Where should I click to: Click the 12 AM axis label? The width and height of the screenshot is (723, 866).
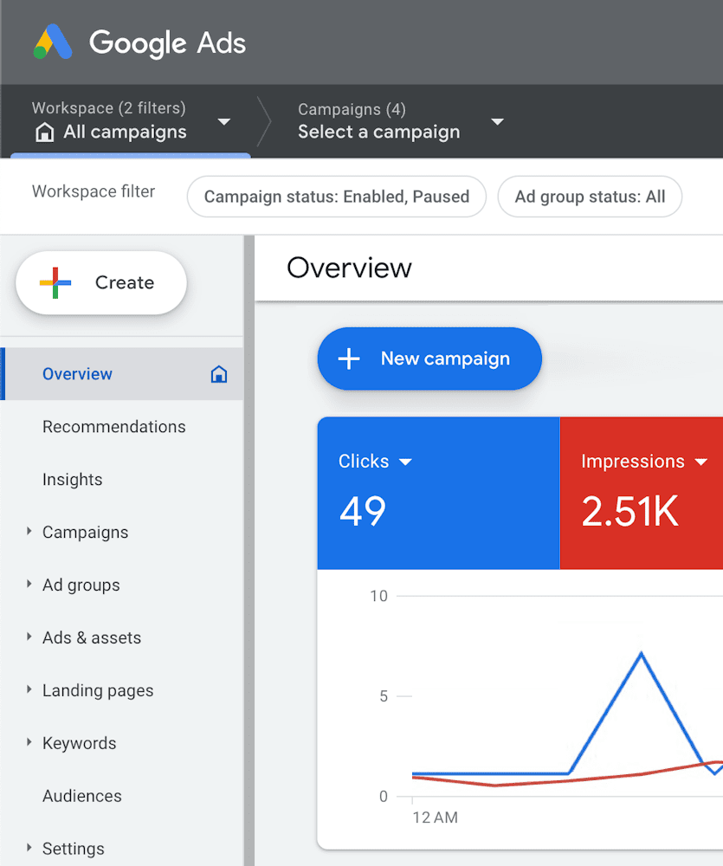[436, 818]
